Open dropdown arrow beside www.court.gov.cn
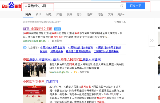Screen dimensions: 160x103 71,72
